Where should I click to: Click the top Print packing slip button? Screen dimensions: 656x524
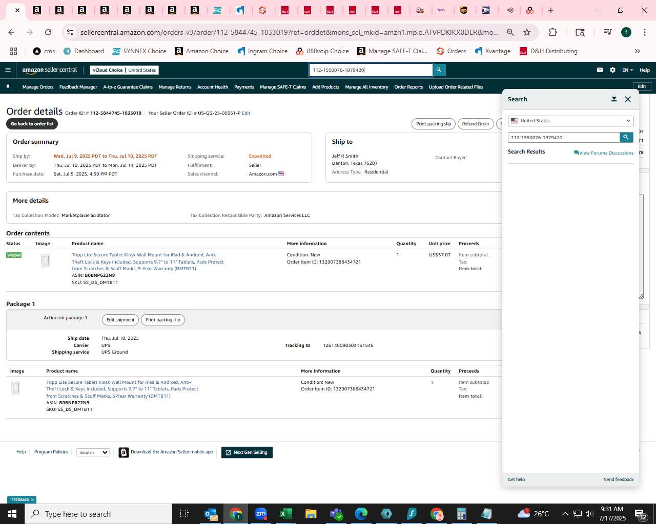pos(434,124)
